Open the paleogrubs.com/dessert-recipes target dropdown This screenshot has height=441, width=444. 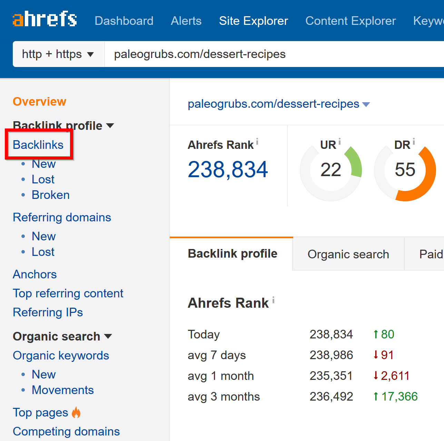[366, 104]
